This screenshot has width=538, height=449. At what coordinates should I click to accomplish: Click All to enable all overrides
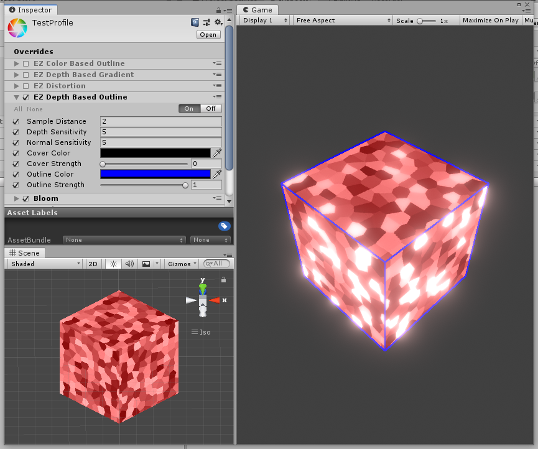18,109
